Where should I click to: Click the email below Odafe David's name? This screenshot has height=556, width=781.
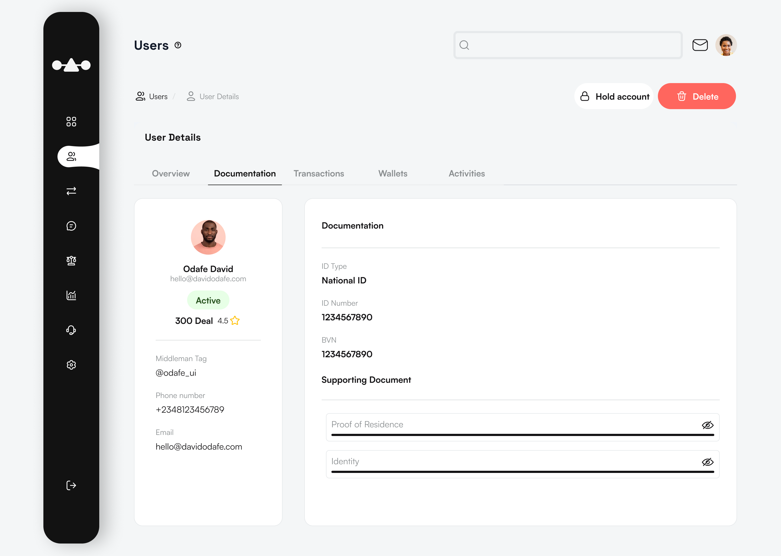(x=208, y=279)
